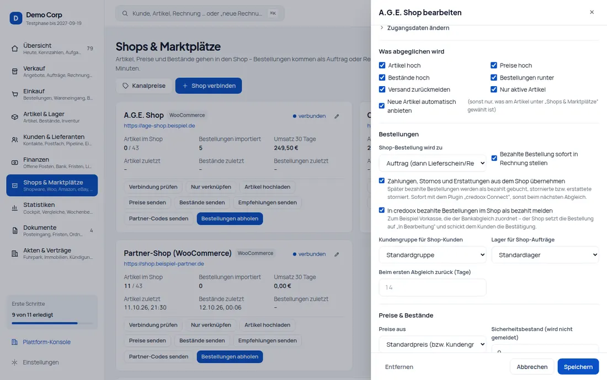Click the Plattform-Konsole icon

pyautogui.click(x=15, y=342)
